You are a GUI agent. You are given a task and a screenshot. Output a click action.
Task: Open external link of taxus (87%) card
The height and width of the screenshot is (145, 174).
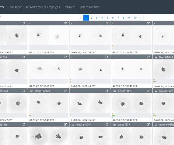148,125
